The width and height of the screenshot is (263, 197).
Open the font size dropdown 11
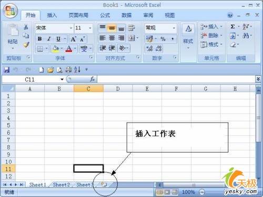[x=90, y=28]
